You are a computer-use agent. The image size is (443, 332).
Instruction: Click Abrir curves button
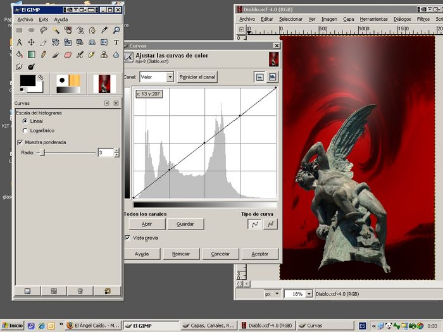coord(147,224)
